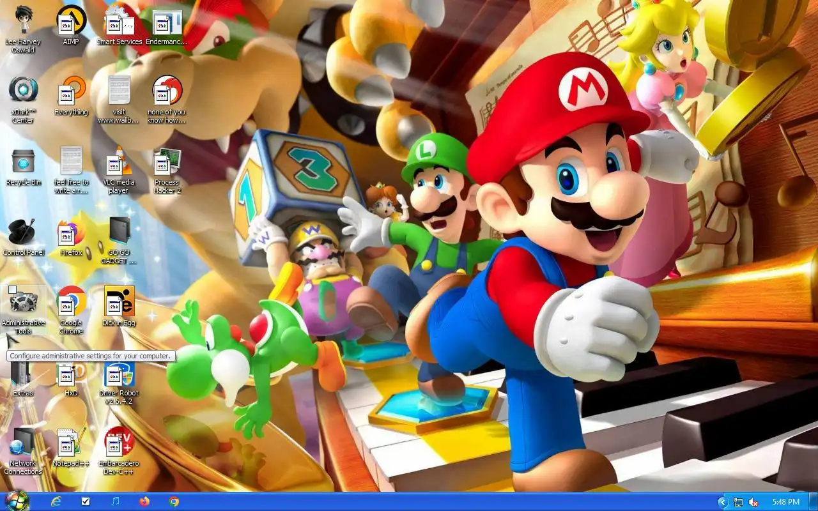Viewport: 818px width, 511px height.
Task: Open xDark Center icon
Action: tap(23, 99)
